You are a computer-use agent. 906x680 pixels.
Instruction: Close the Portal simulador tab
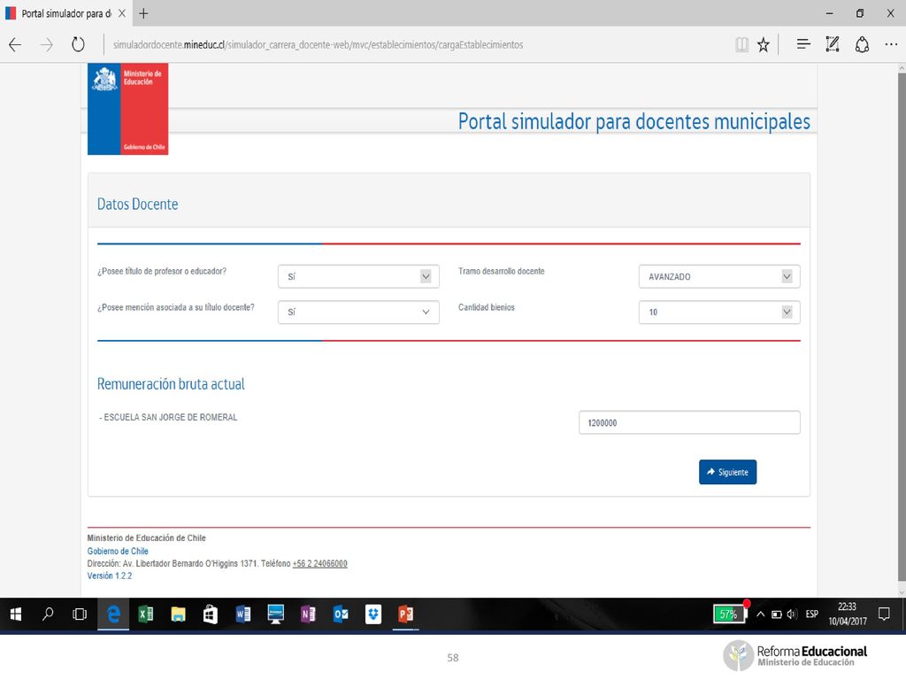coord(121,13)
